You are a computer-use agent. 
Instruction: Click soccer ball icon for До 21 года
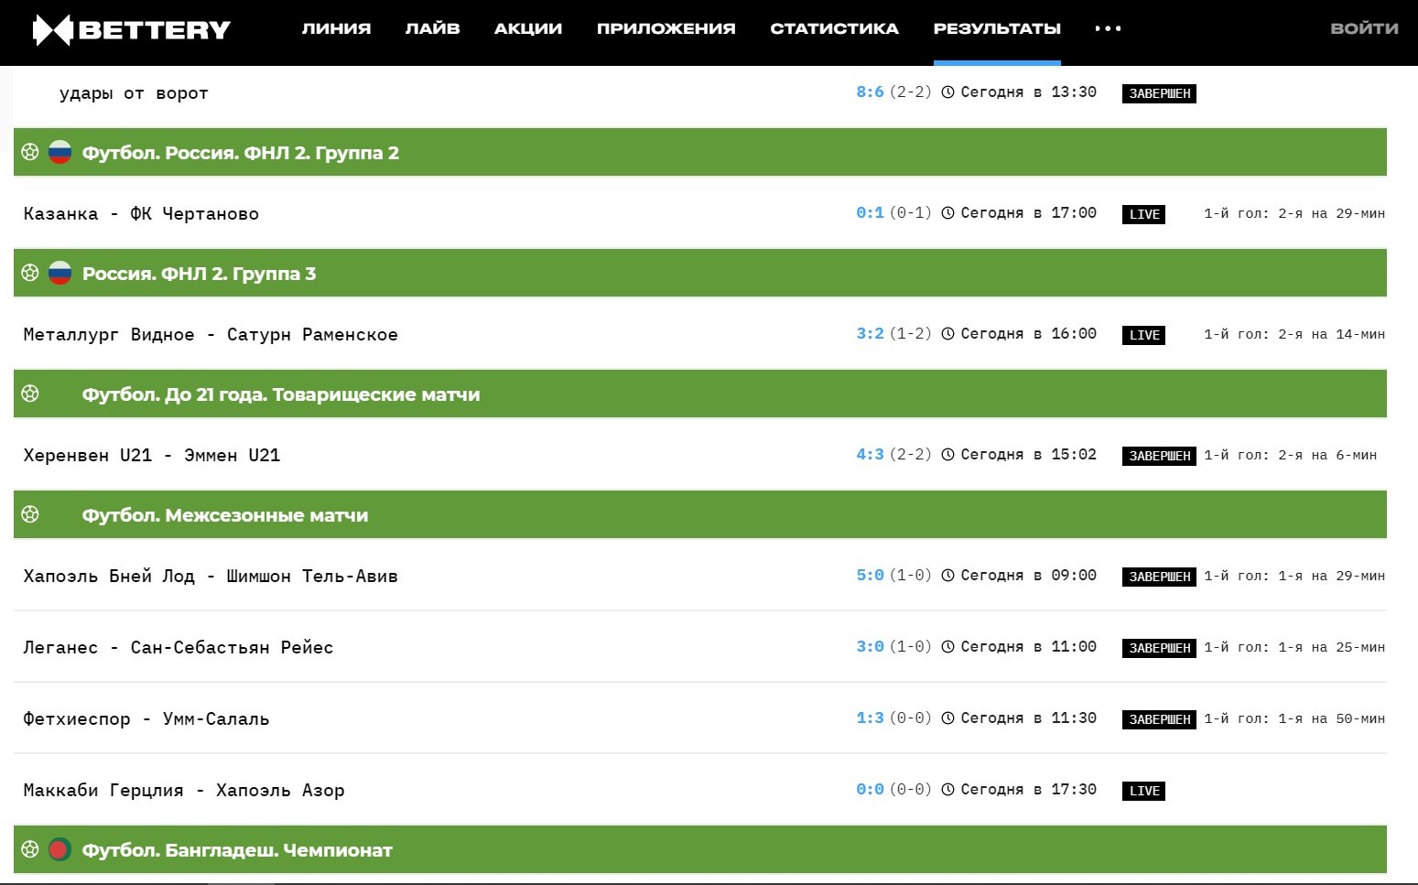coord(30,394)
